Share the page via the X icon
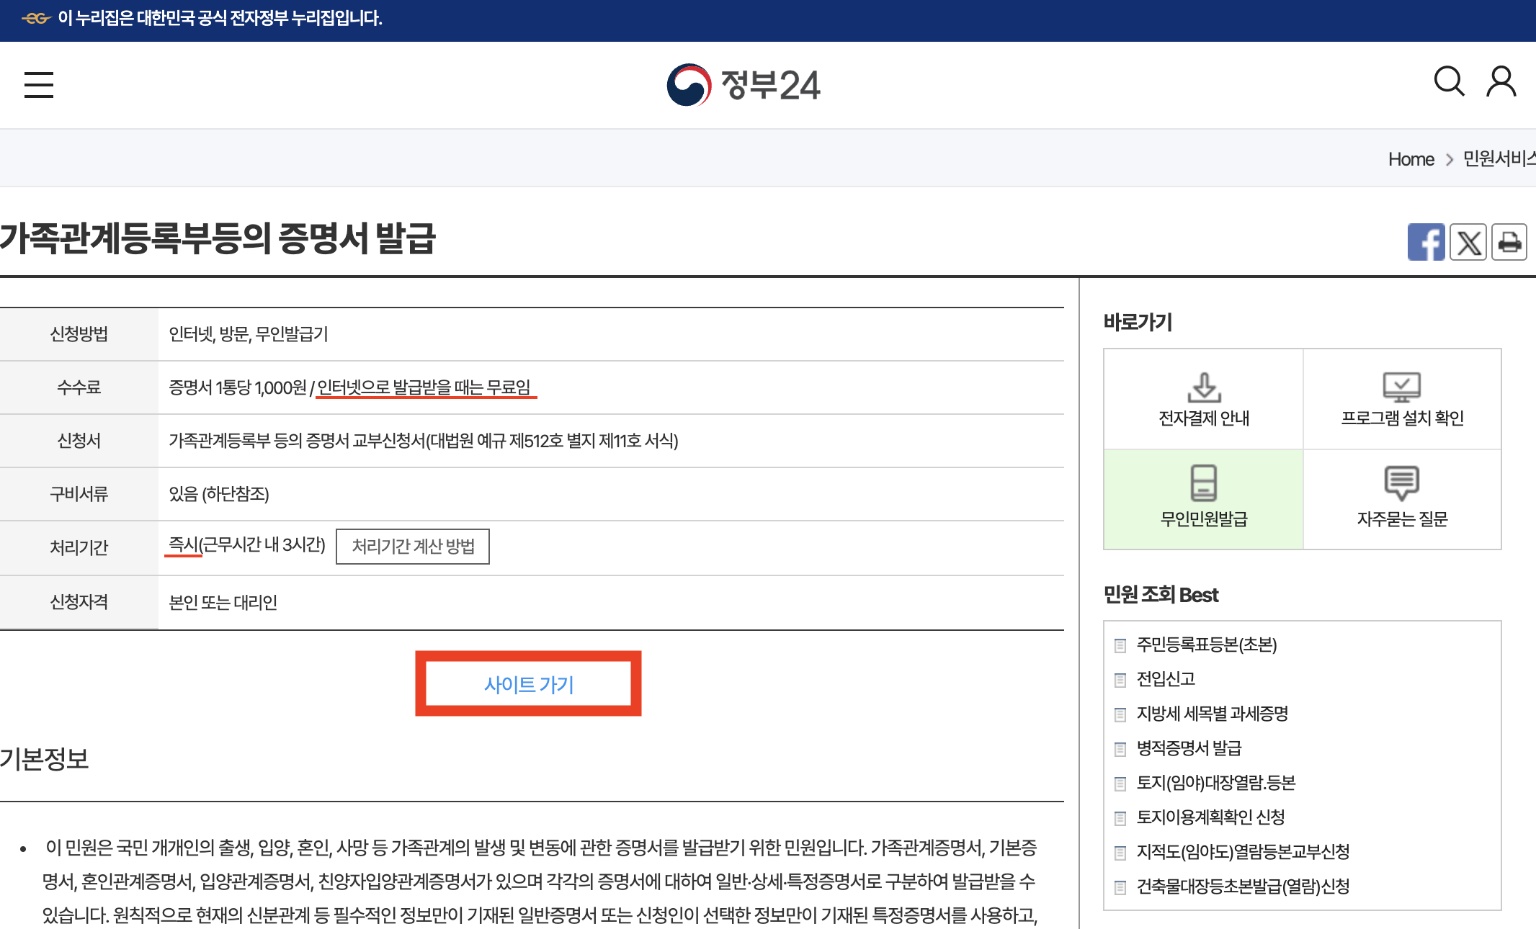This screenshot has width=1536, height=929. click(1468, 243)
